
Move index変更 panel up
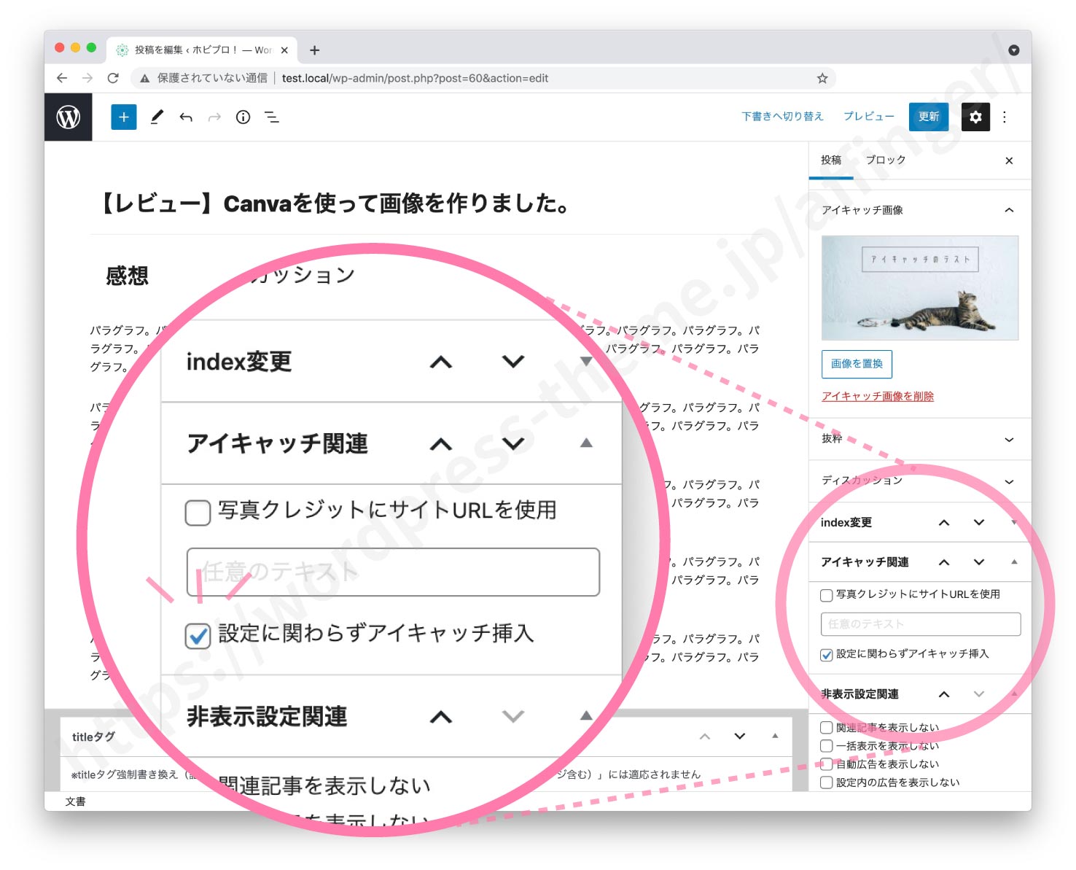(944, 522)
